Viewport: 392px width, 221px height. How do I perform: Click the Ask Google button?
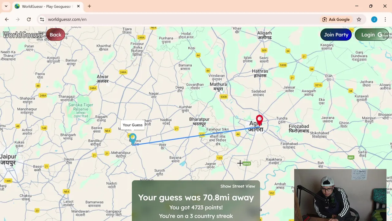pyautogui.click(x=336, y=19)
